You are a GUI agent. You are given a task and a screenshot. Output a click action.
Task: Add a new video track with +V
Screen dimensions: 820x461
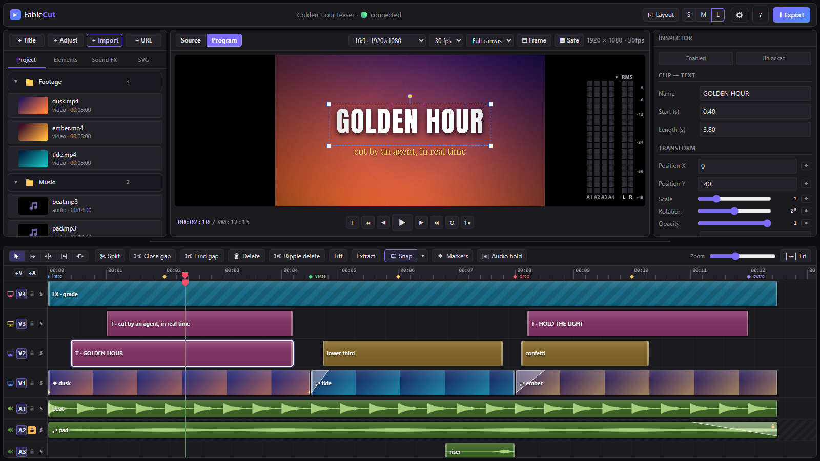[x=19, y=273]
